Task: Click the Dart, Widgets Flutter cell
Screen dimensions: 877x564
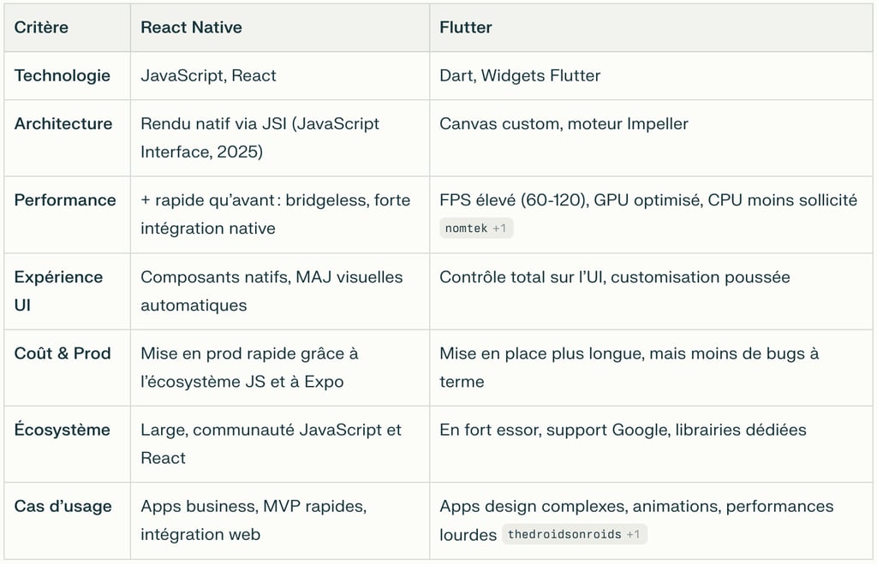Action: coord(520,75)
